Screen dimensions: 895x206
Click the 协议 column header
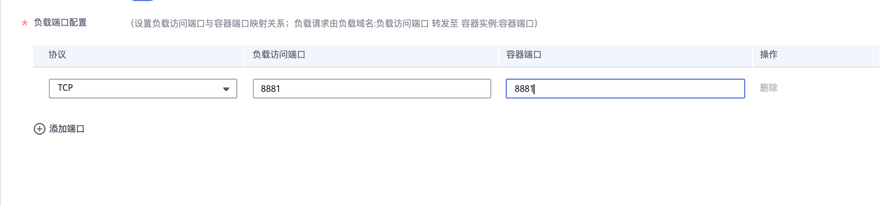coord(57,55)
